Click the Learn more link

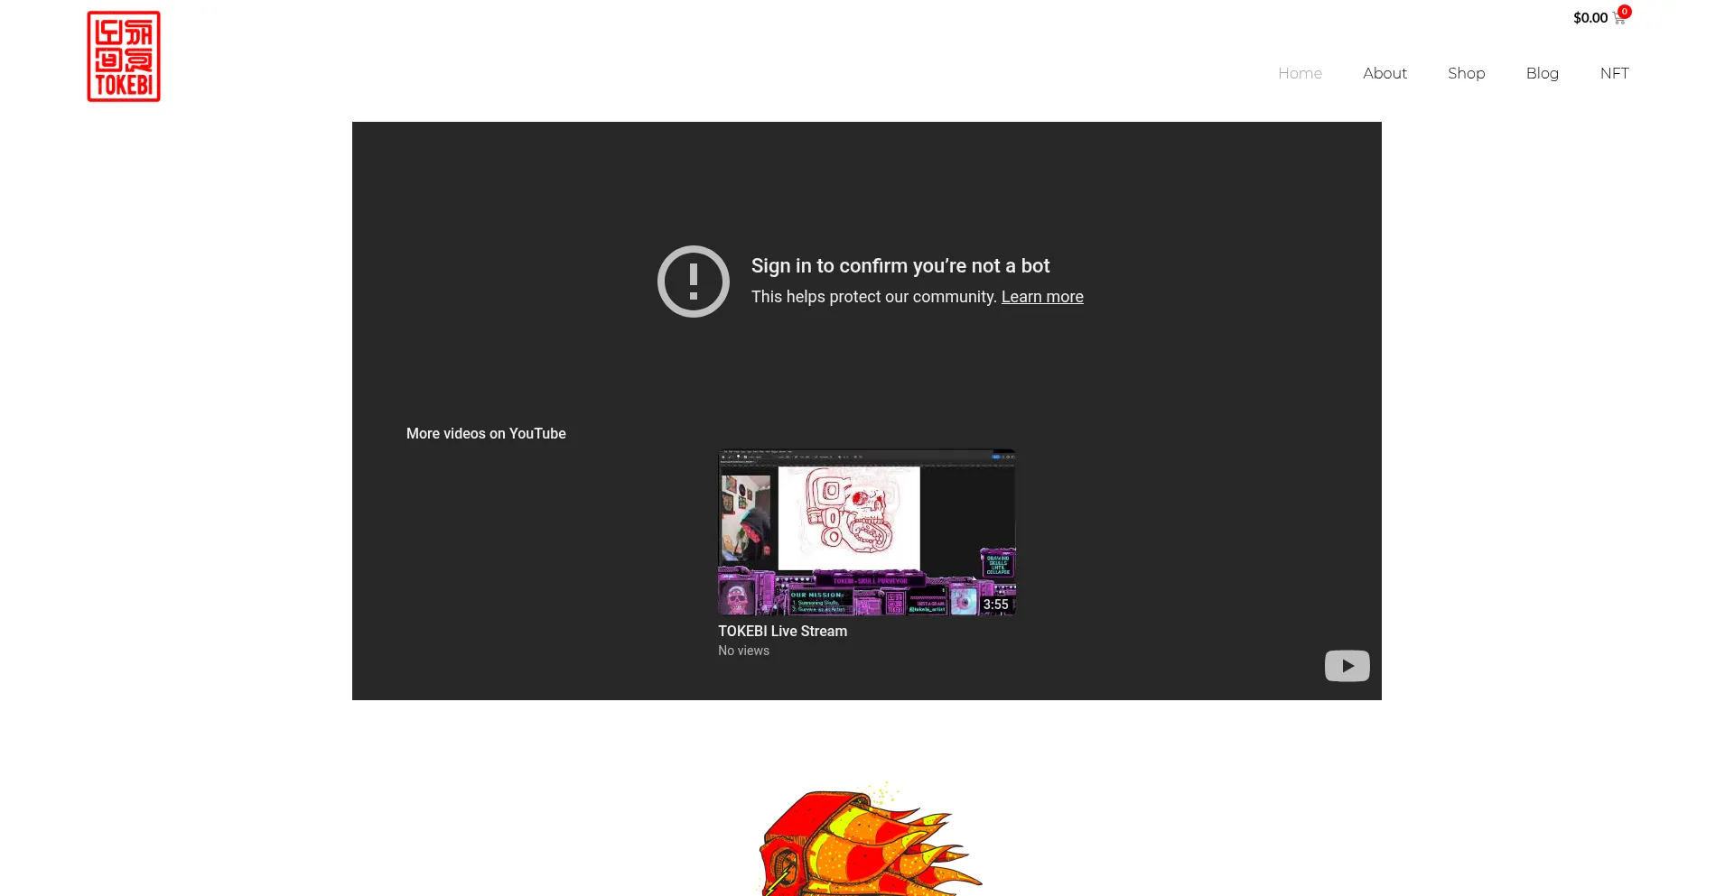1041,297
